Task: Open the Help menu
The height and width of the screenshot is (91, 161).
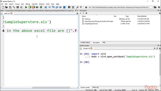Action: [58, 4]
